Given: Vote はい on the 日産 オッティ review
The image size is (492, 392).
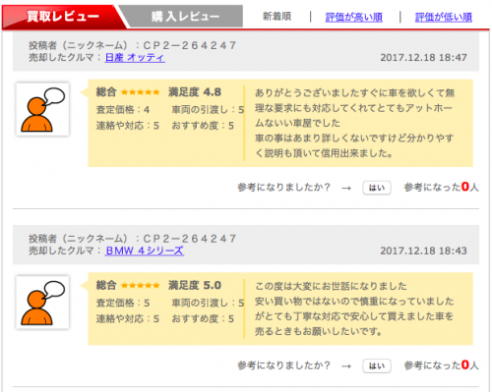Looking at the screenshot, I should pos(377,188).
